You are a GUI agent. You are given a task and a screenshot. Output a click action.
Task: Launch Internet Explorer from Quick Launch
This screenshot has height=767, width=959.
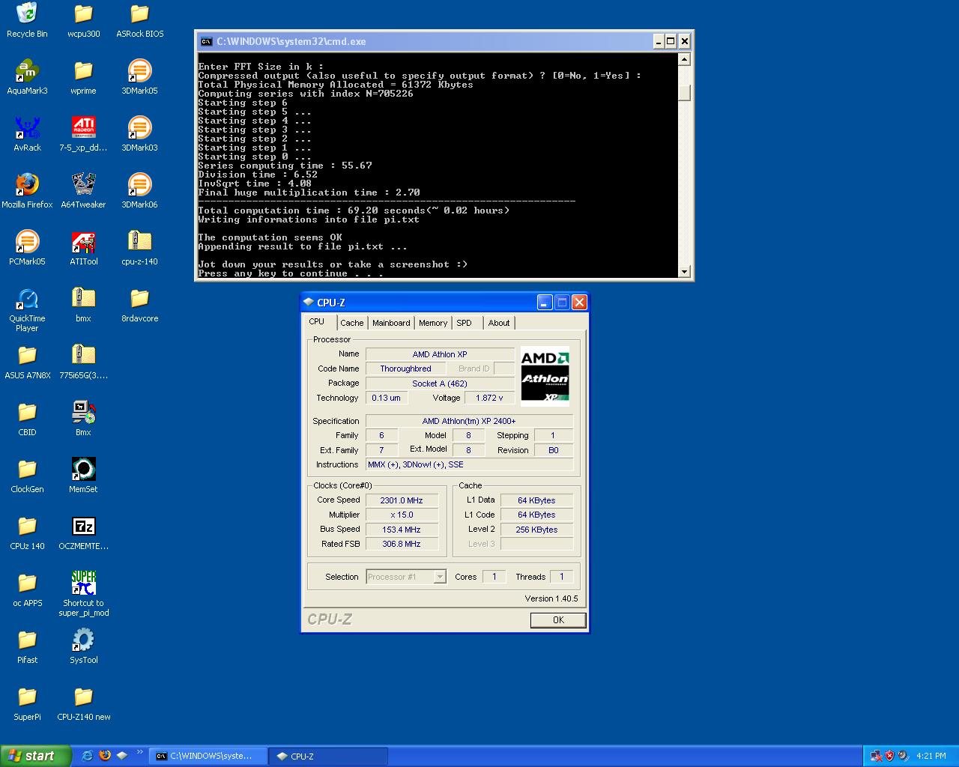88,756
